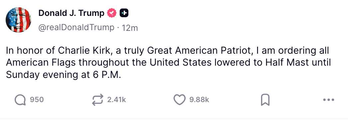
Task: Click the line starting 'American Flags throughout'
Action: [x=168, y=63]
